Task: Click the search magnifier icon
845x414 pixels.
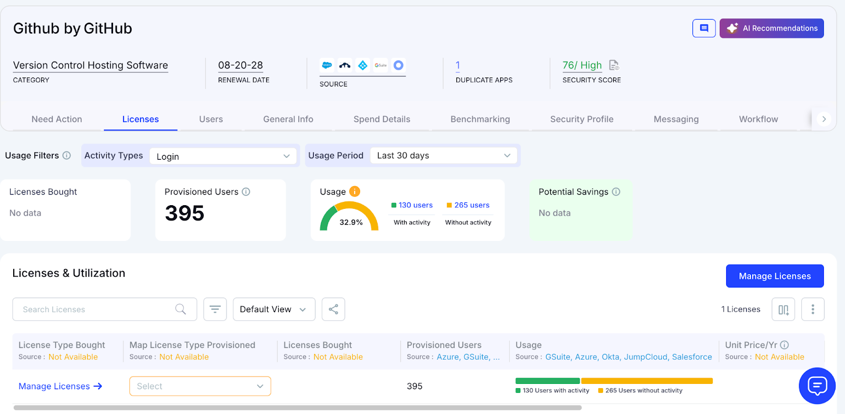Action: pos(181,309)
